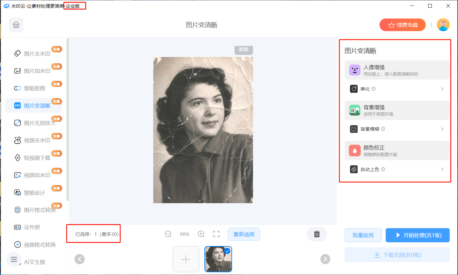The height and width of the screenshot is (275, 458).
Task: Expand the 自动上色 option chevron
Action: [x=442, y=169]
